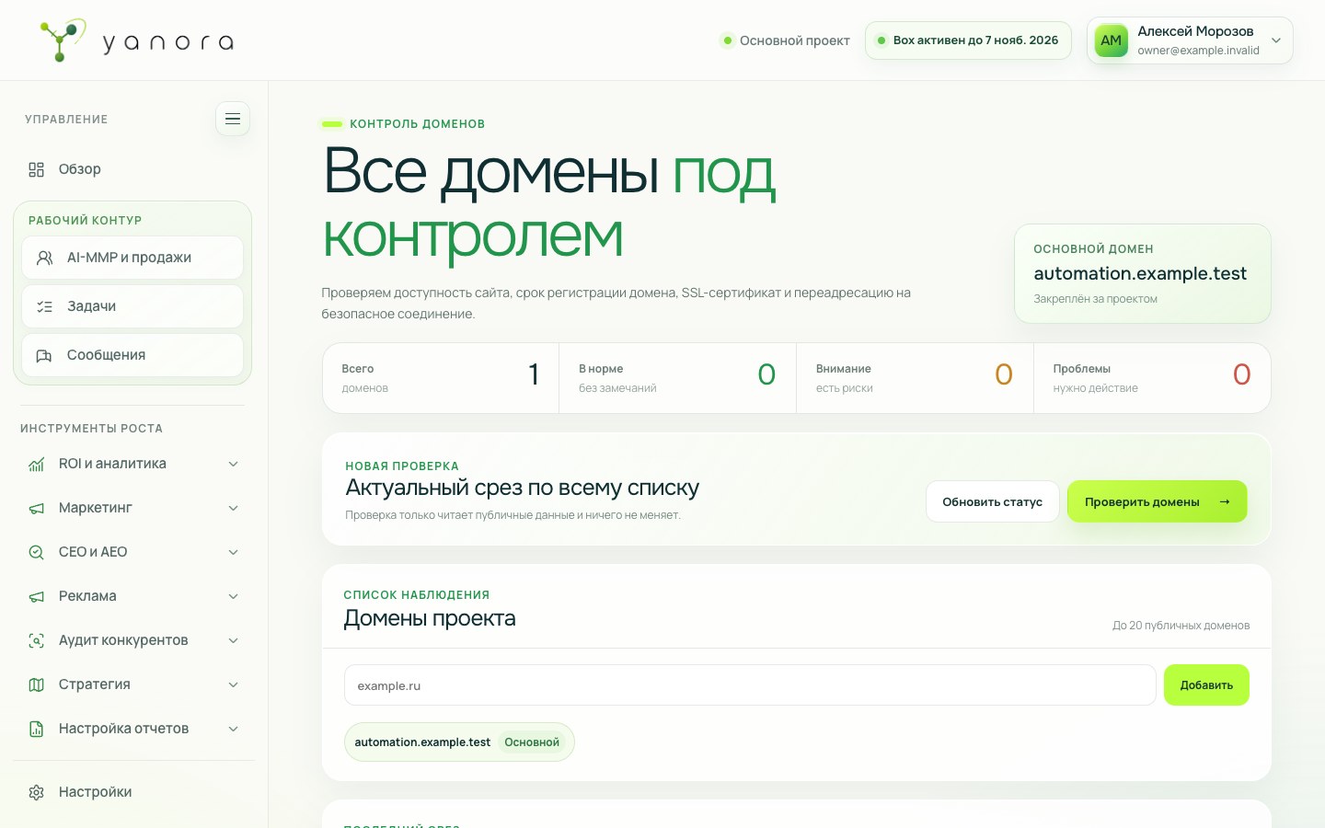This screenshot has height=828, width=1325.
Task: Click Box активен до 7 нояб. 2026 badge
Action: coord(968,40)
